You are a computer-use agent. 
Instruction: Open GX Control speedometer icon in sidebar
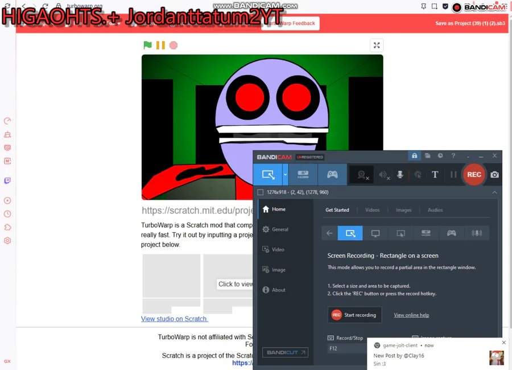pos(7,121)
